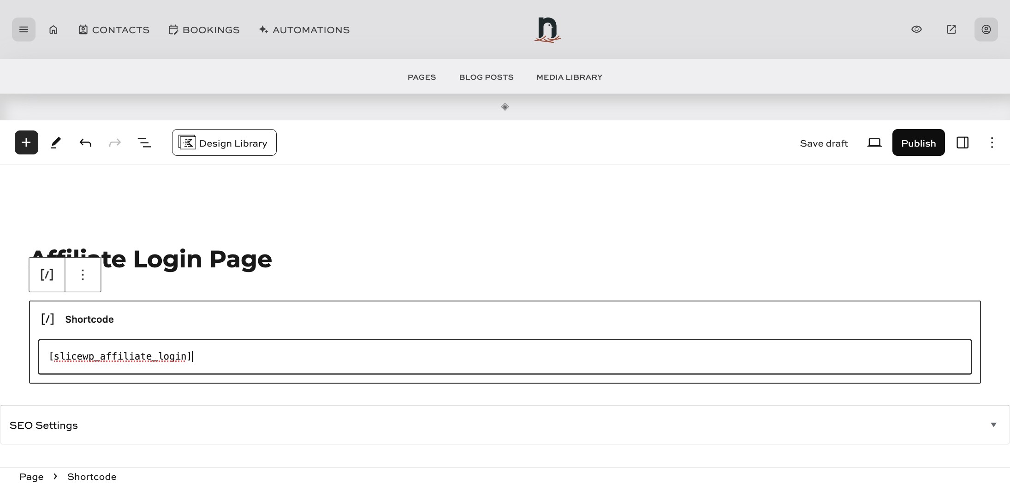Open the MEDIA LIBRARY tab
This screenshot has height=485, width=1010.
click(x=569, y=77)
